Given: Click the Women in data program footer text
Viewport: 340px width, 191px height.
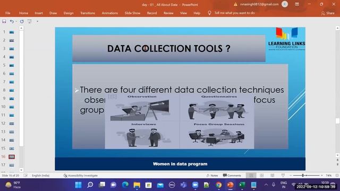Looking at the screenshot, I should [x=180, y=164].
